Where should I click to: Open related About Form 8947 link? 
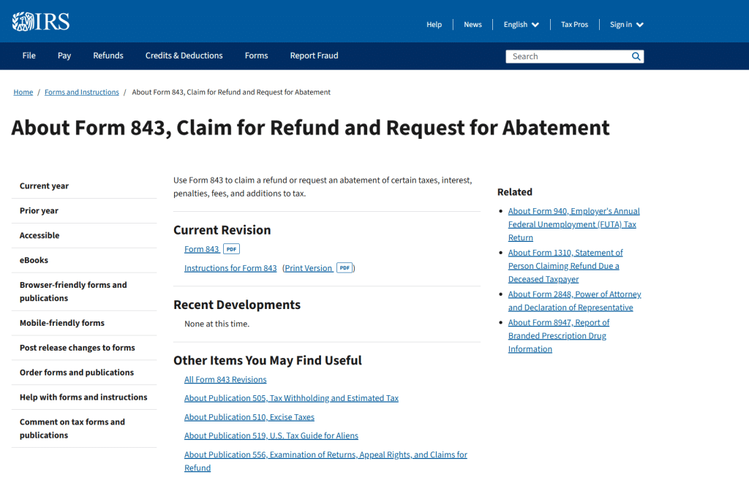[x=558, y=336]
